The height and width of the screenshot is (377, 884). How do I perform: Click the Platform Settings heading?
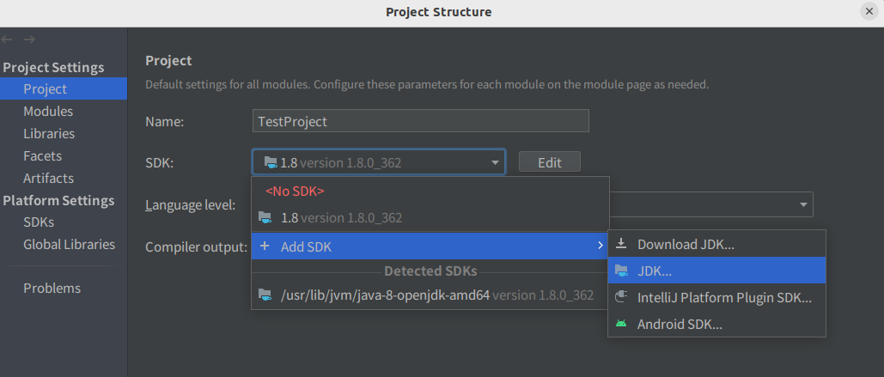point(58,200)
